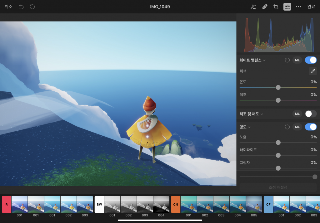The image size is (320, 223).
Task: Apply CN preset 003
Action: 221,205
